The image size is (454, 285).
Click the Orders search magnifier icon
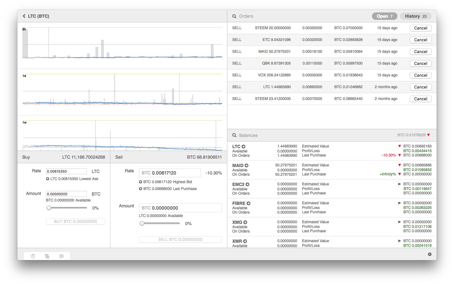[234, 16]
